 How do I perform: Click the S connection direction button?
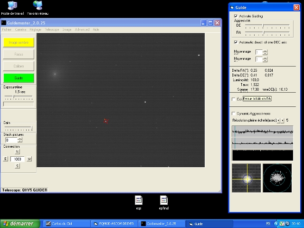pyautogui.click(x=17, y=166)
